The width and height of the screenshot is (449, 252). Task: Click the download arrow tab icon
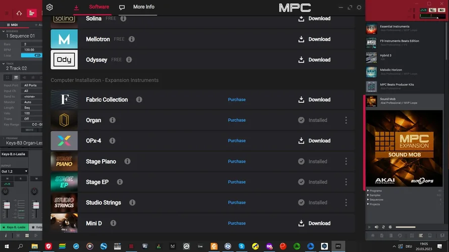(76, 8)
